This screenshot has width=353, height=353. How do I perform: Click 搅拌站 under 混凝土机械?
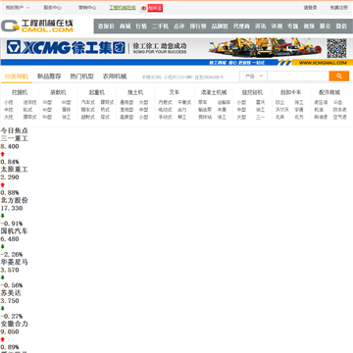pyautogui.click(x=205, y=117)
